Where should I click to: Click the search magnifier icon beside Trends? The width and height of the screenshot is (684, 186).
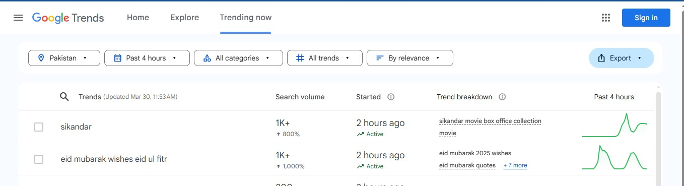pos(64,97)
